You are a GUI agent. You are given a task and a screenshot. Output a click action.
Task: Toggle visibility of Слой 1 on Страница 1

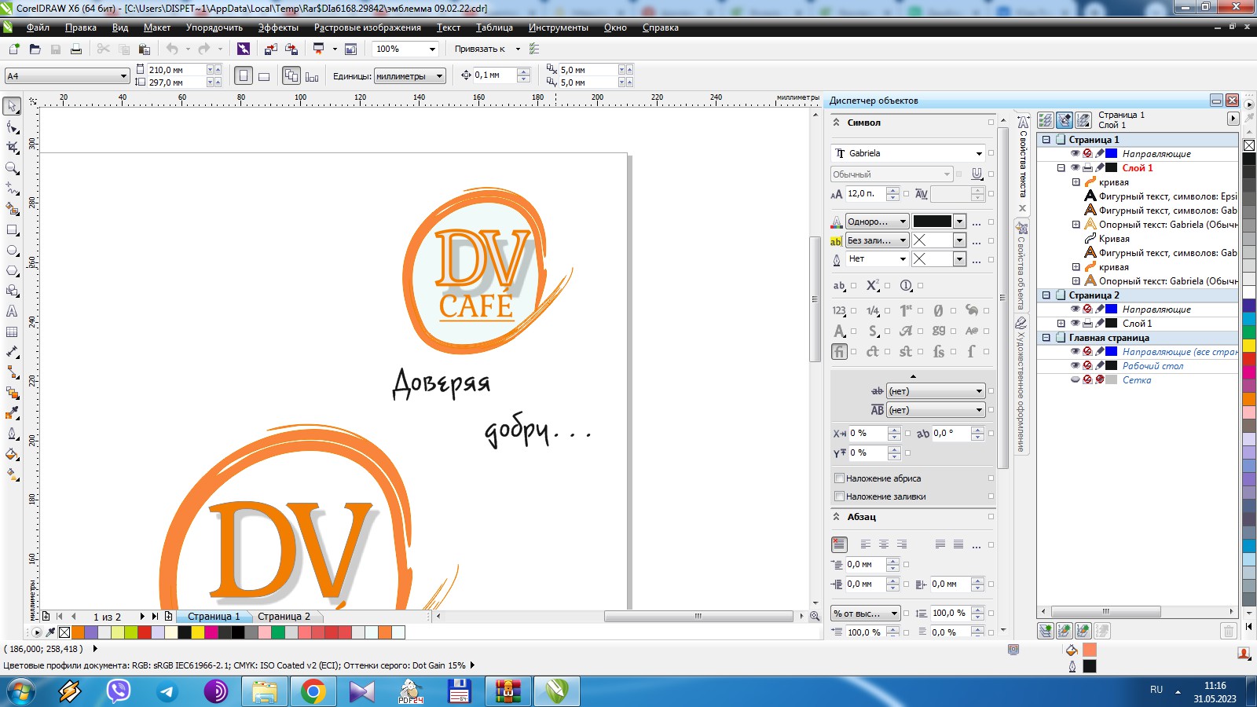coord(1075,167)
